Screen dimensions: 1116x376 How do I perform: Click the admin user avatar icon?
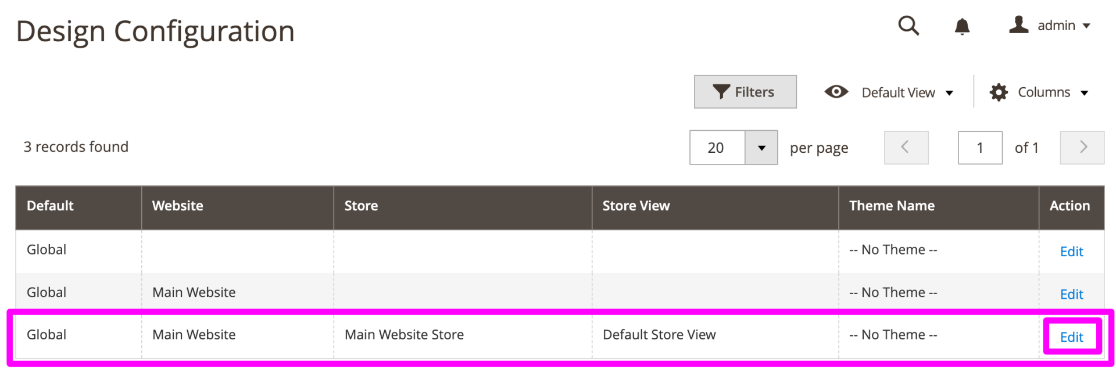[1018, 25]
